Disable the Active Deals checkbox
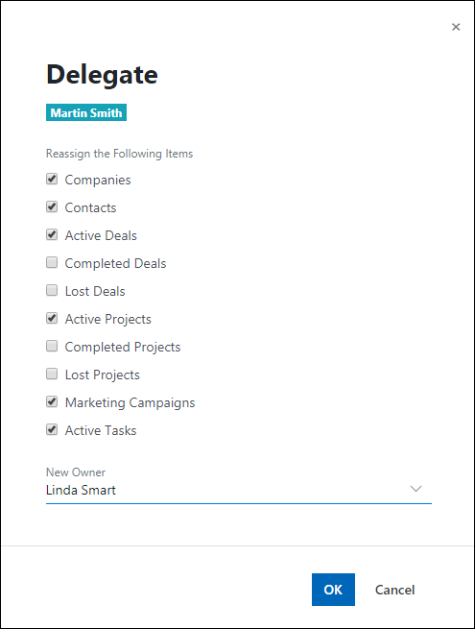The image size is (475, 629). click(x=52, y=234)
